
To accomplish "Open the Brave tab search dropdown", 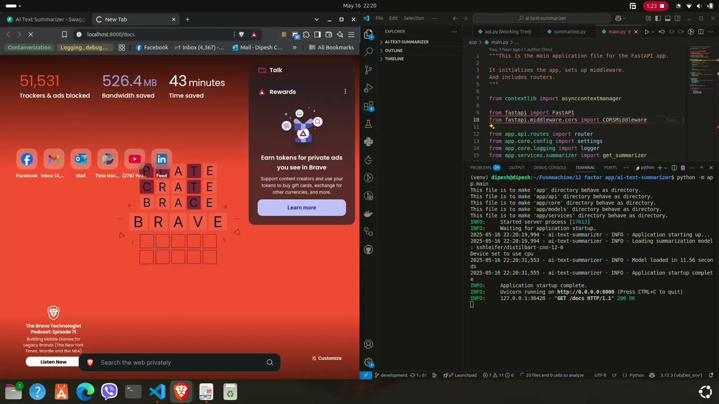I will click(317, 19).
